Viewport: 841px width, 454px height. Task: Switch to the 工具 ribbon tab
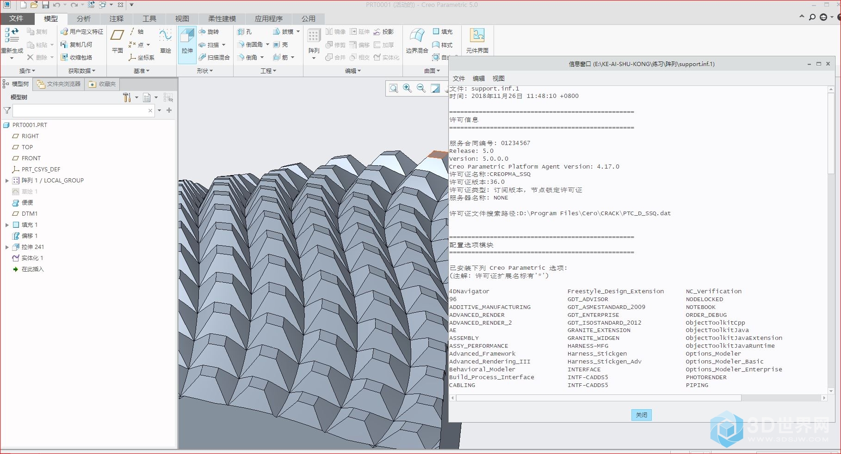(x=149, y=18)
